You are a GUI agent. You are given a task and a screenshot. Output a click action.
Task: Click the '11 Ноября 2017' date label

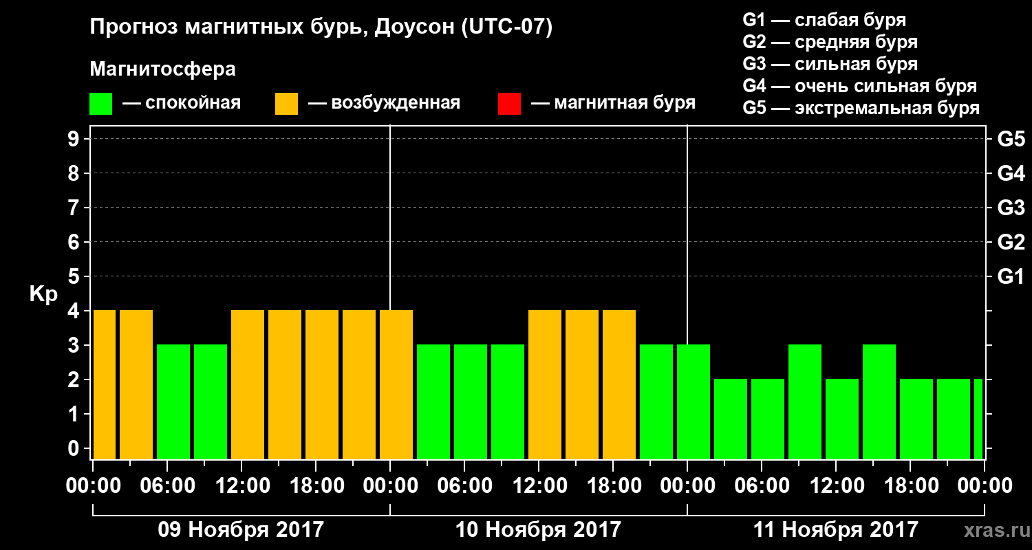point(835,529)
